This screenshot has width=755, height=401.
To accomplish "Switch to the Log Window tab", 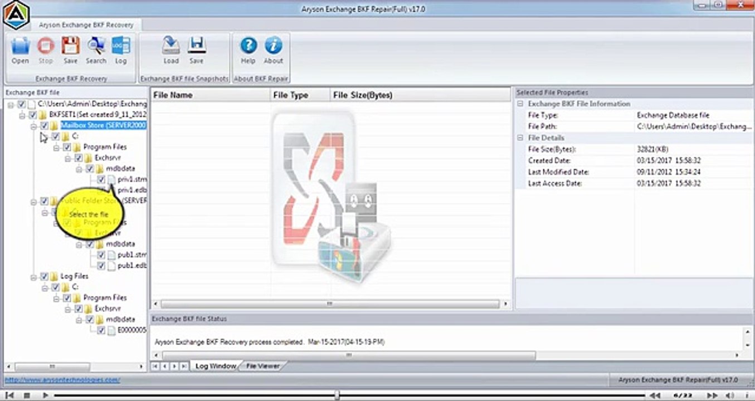I will [215, 366].
